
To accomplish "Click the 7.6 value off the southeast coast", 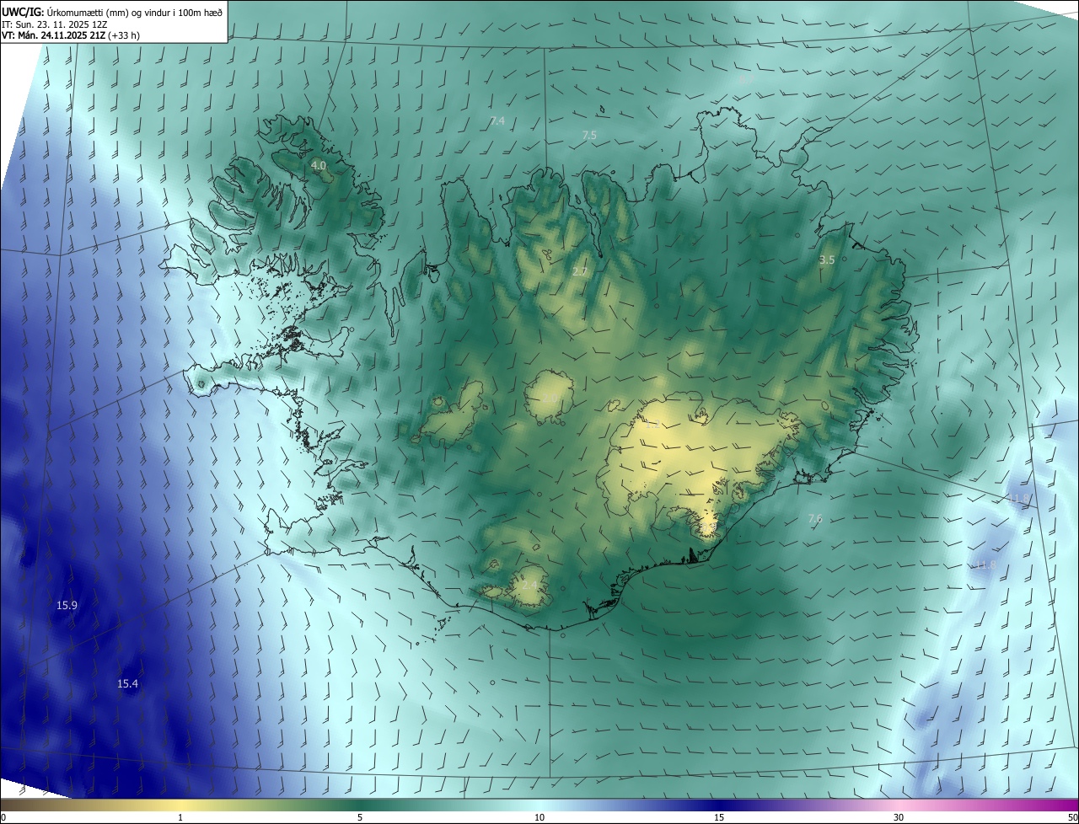I will click(815, 519).
